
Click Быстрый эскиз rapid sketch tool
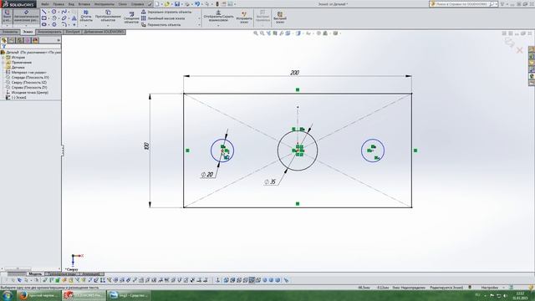(x=280, y=18)
